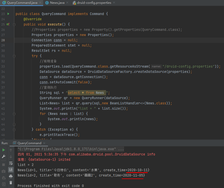
Task: Click 'DruidDataSourceFactory' on line 34
Action: click(x=110, y=72)
